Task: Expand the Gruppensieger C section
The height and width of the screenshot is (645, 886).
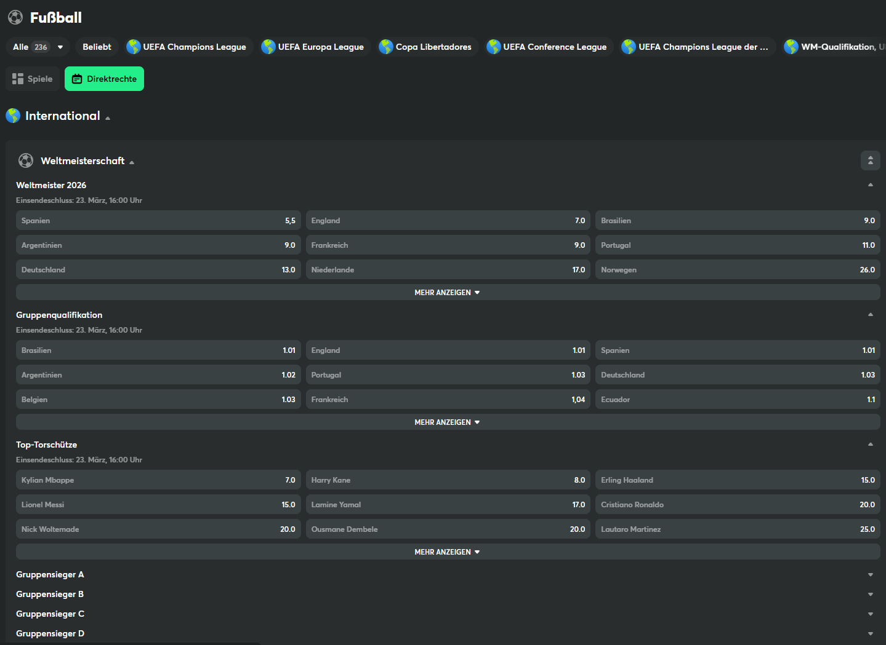Action: [870, 614]
